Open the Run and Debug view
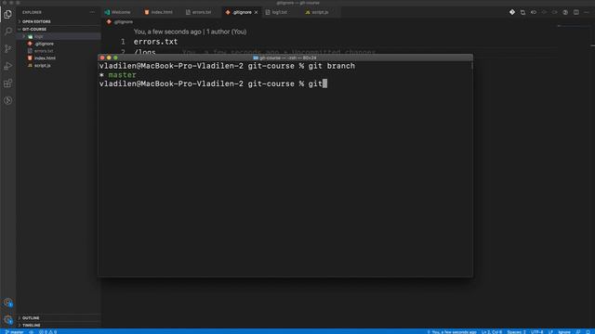 8,66
